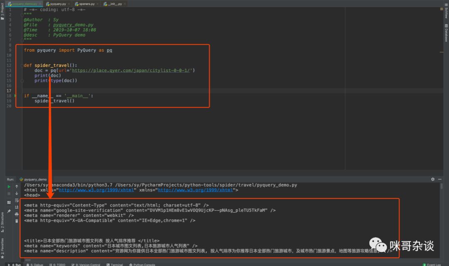
Task: Open the 5: Debug tool window button
Action: pos(35,265)
